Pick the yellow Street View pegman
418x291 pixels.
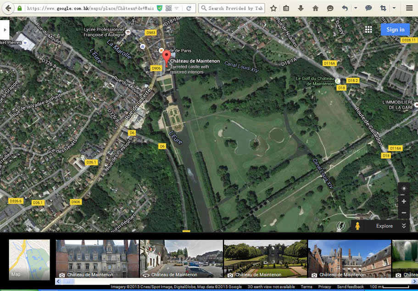tap(357, 226)
